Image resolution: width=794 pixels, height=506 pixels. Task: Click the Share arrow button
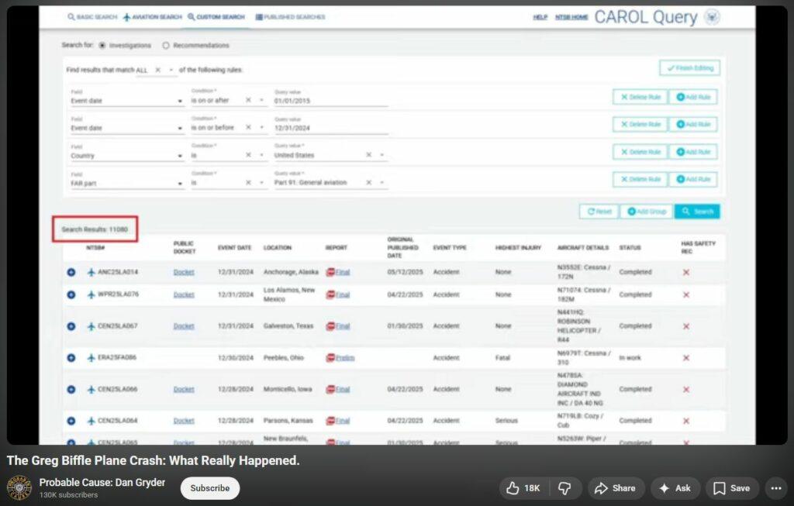615,488
